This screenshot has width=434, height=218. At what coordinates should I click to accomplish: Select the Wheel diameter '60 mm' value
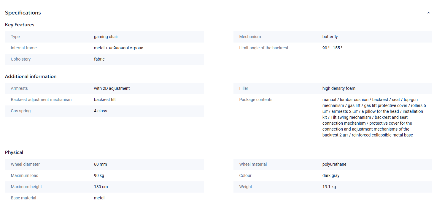click(101, 164)
